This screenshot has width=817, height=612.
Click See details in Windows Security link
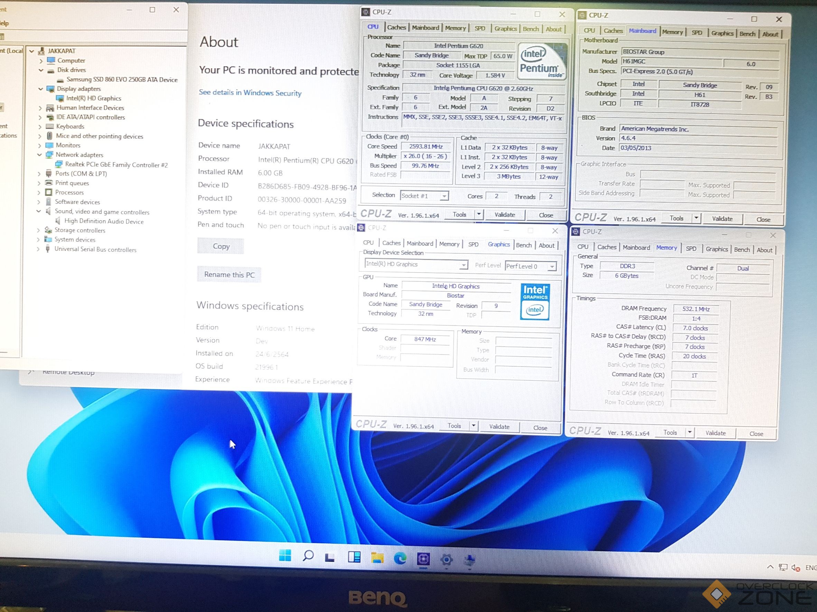[250, 93]
